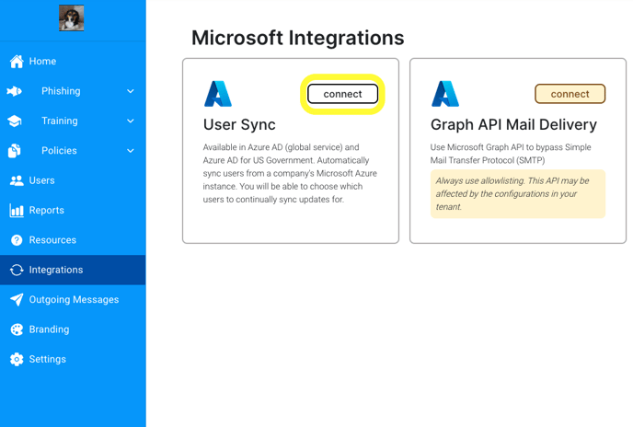Open the Policies sidebar section
This screenshot has height=427, width=633.
73,151
